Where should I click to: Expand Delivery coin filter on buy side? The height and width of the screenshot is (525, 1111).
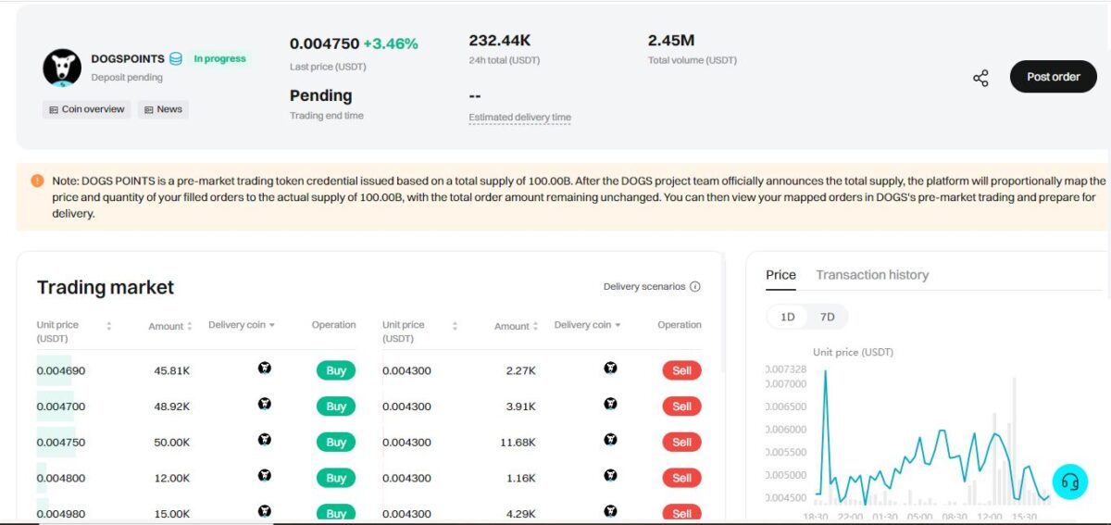271,325
